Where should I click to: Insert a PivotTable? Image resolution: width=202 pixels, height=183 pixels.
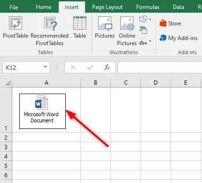[x=16, y=27]
